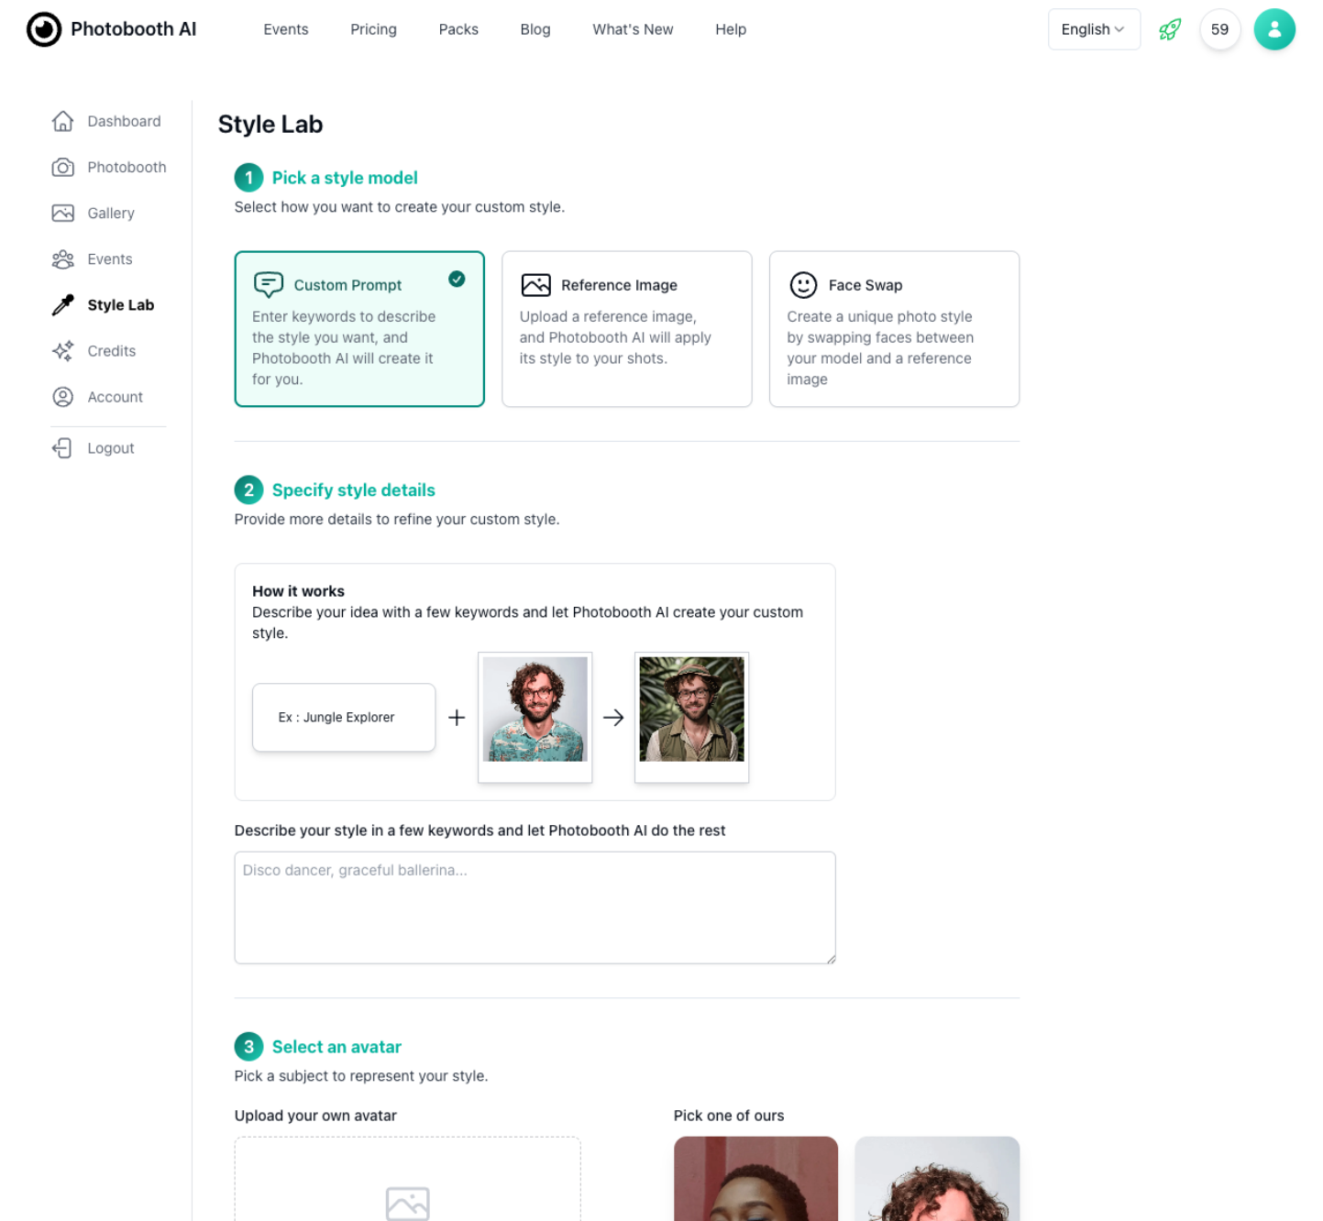
Task: Click the Upload your own avatar label
Action: (315, 1116)
